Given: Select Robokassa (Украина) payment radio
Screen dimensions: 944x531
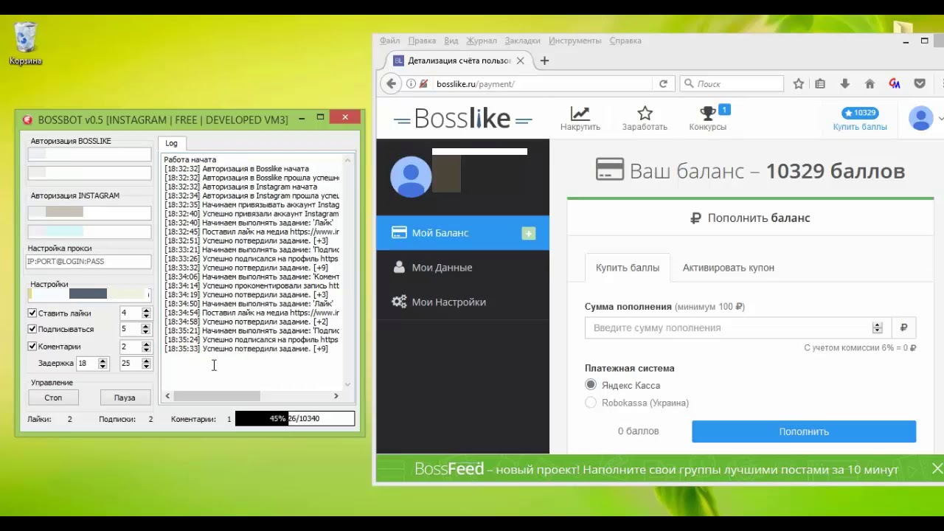Looking at the screenshot, I should pyautogui.click(x=591, y=403).
